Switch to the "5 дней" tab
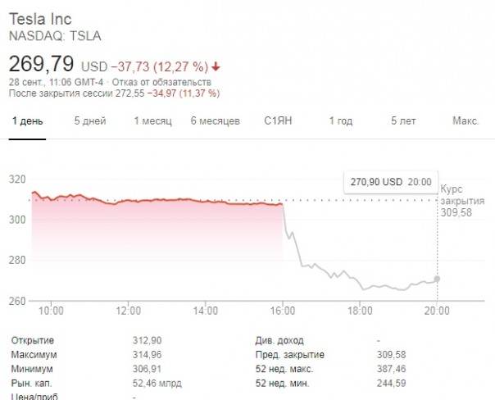 [89, 121]
